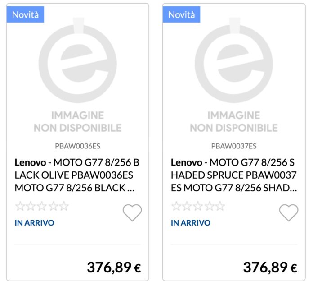Open the Moto G77 Shaded Spruce product title
The height and width of the screenshot is (286, 313).
tap(234, 175)
